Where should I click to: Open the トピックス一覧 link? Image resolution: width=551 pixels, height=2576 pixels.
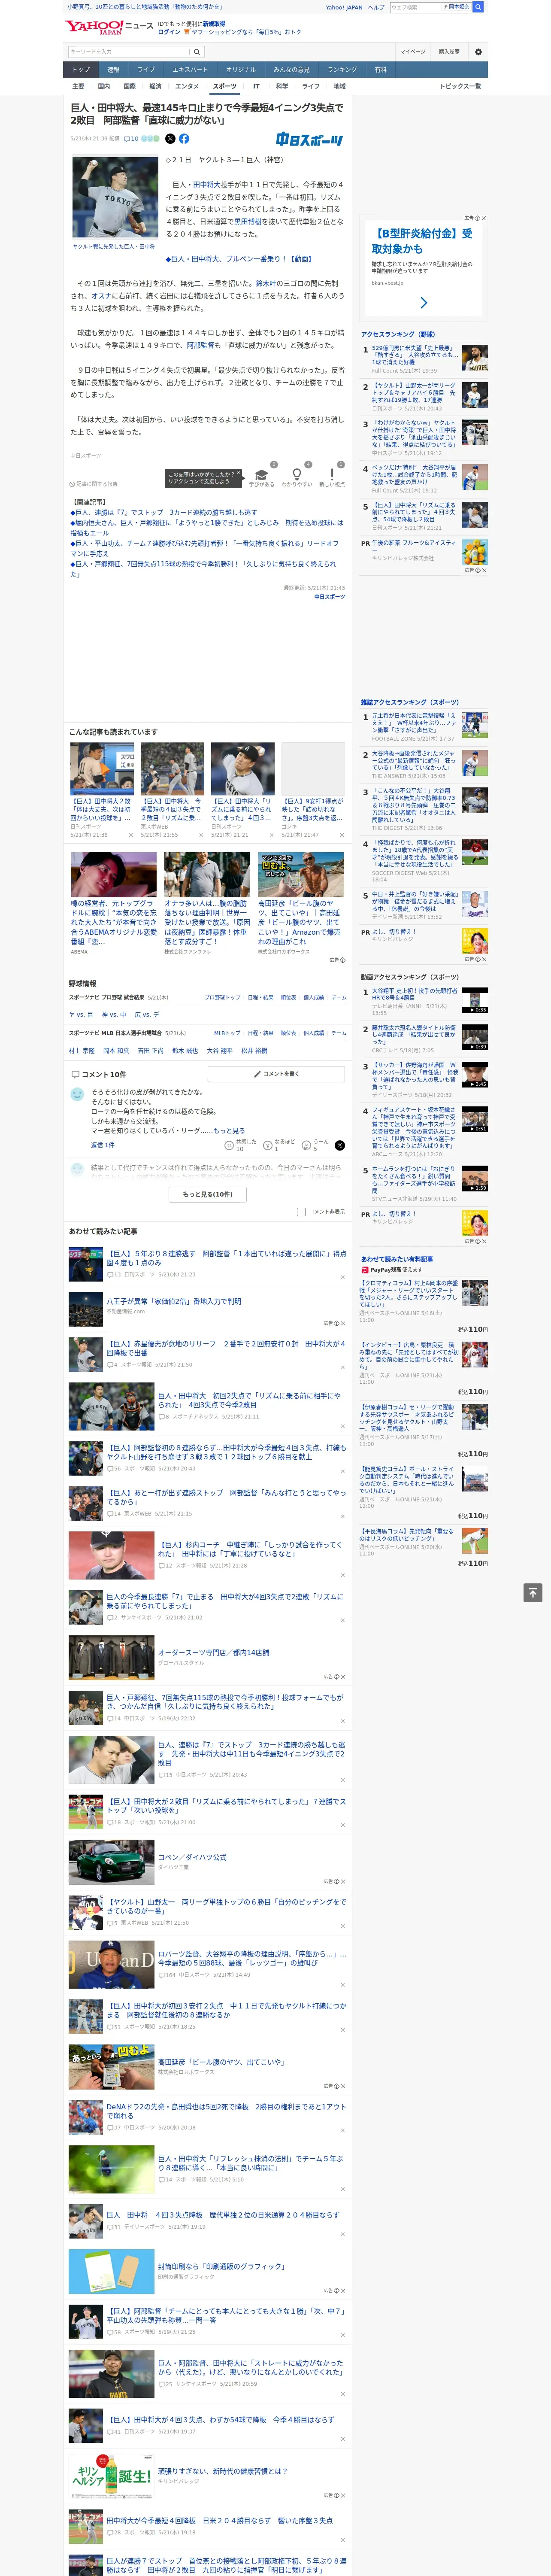click(460, 86)
